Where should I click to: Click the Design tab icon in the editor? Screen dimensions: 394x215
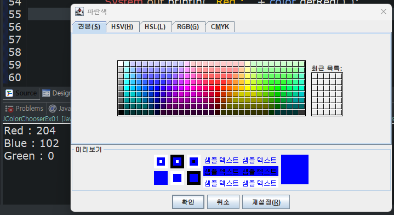point(46,93)
